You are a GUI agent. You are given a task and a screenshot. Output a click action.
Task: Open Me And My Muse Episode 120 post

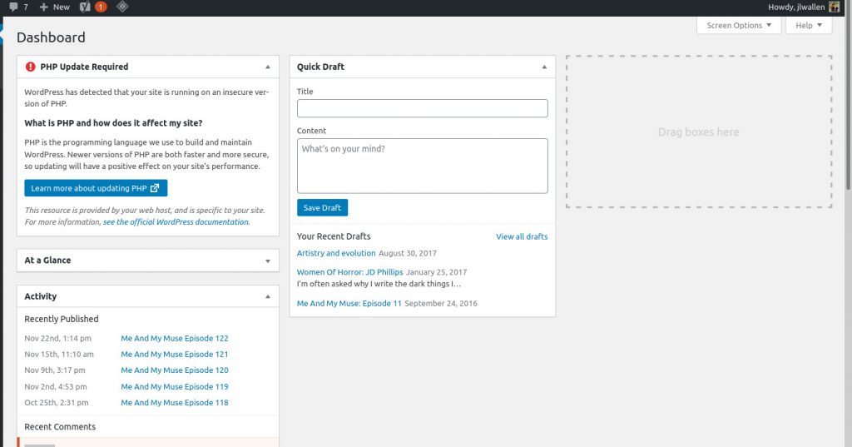tap(175, 370)
